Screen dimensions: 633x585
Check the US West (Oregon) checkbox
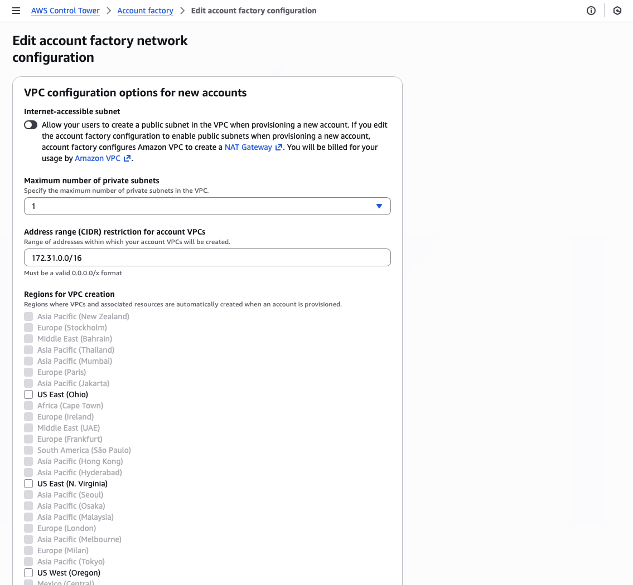tap(28, 573)
